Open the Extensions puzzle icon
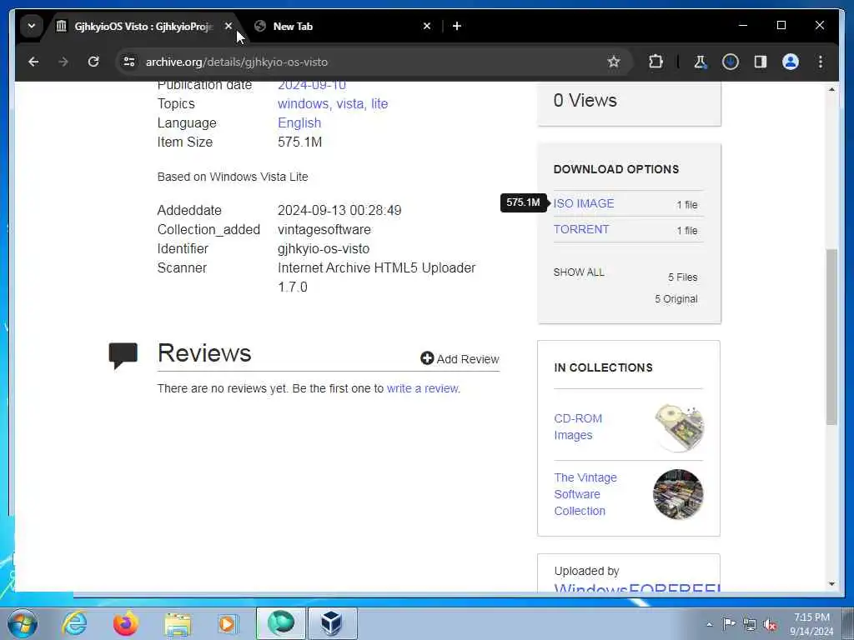 [656, 62]
